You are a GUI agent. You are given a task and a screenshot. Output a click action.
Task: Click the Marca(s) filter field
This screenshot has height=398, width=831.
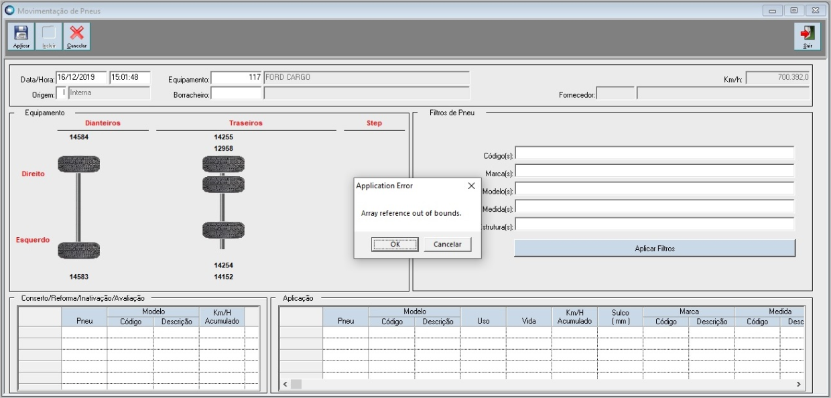pyautogui.click(x=654, y=171)
